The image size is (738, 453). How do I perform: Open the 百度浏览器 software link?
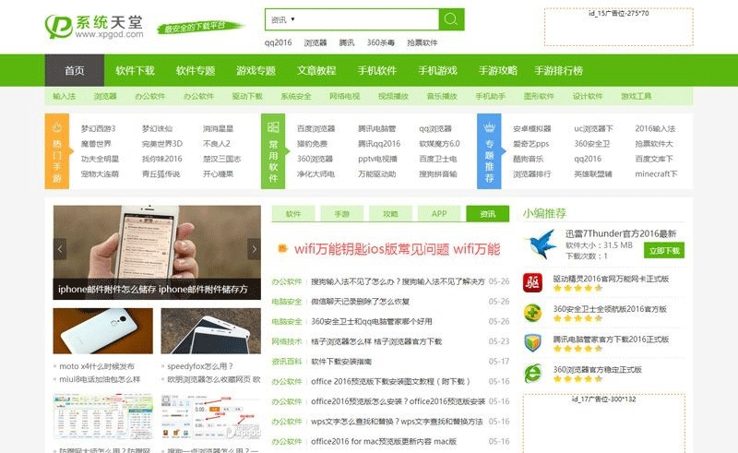[315, 128]
